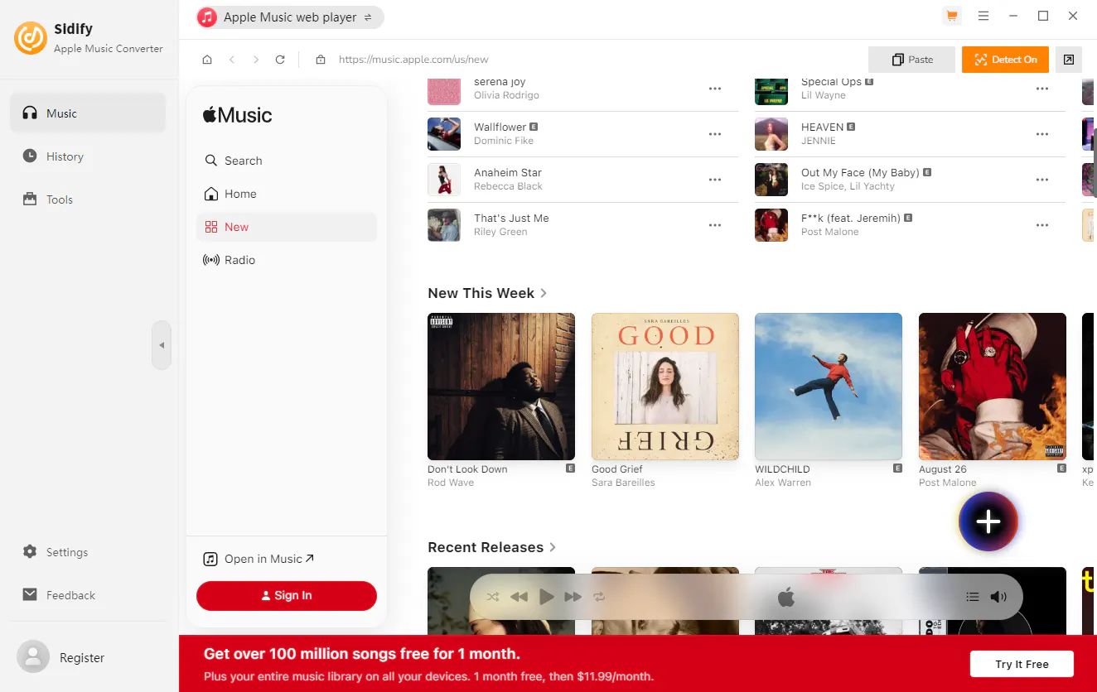Open the Don't Look Down album cover

(x=501, y=387)
